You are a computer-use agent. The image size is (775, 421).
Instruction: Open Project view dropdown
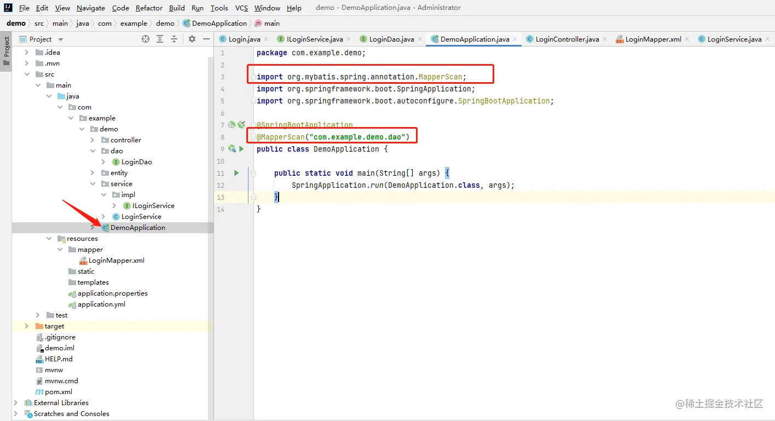tap(61, 39)
